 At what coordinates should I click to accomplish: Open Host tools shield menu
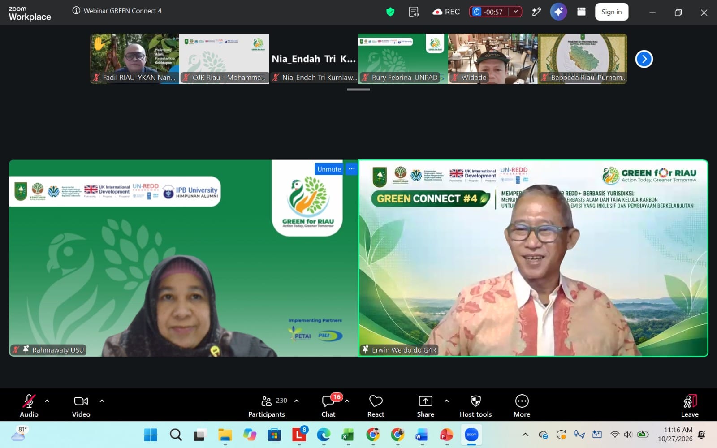coord(475,405)
